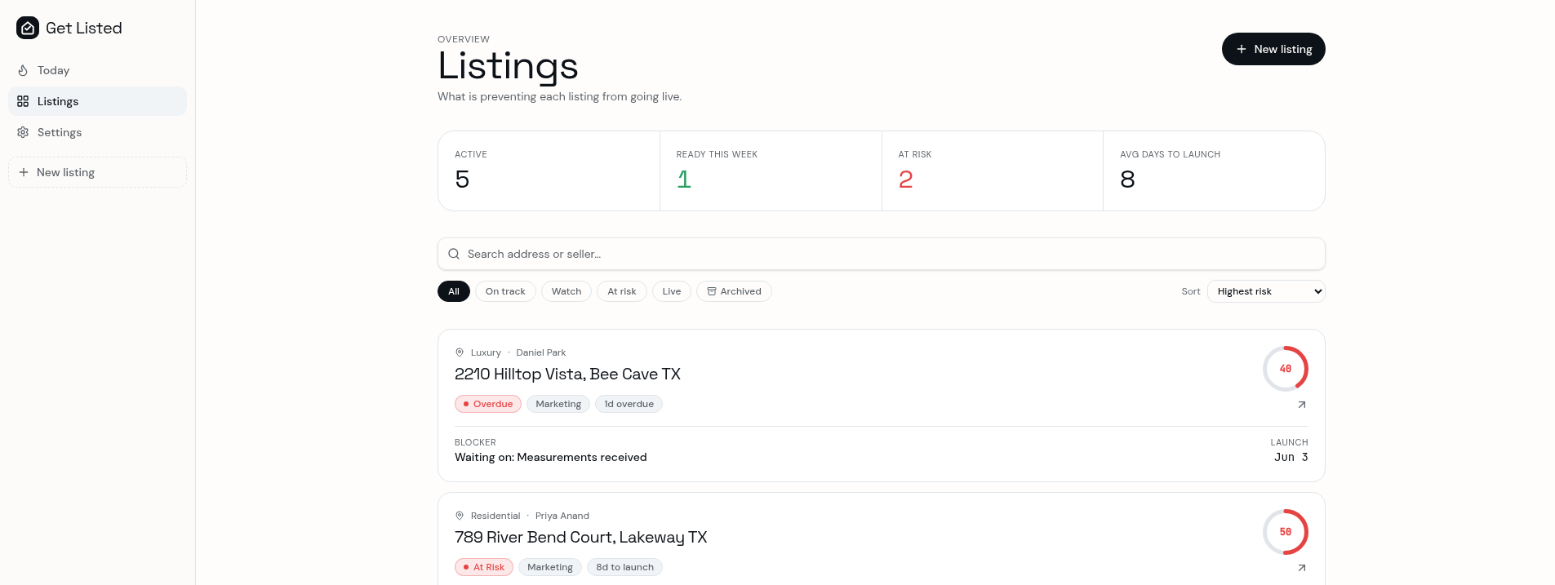Click location pin icon on Hilltop Vista card

(460, 352)
